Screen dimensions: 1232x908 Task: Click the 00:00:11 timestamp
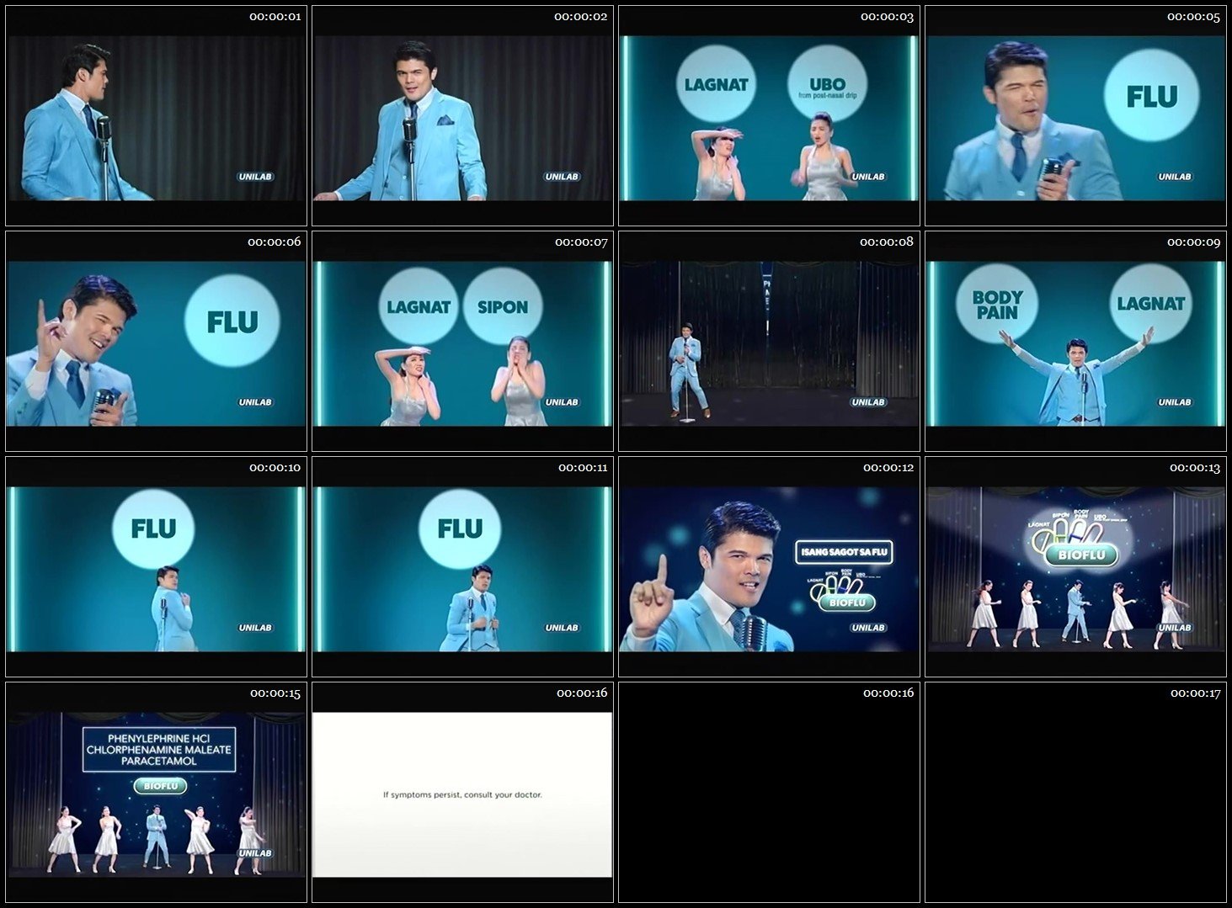[581, 468]
